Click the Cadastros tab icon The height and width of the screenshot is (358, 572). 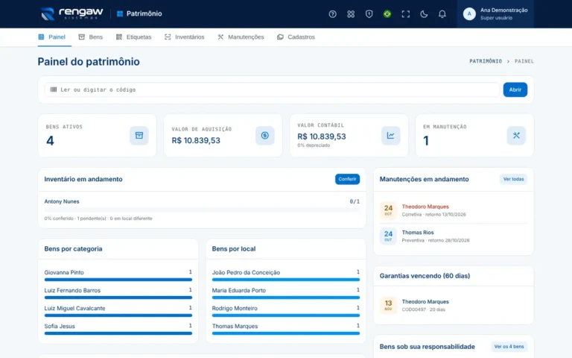click(x=280, y=37)
